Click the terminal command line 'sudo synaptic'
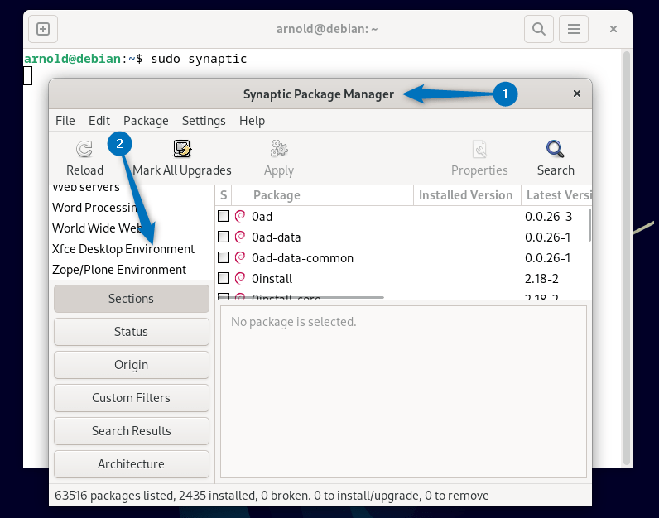 coord(199,59)
